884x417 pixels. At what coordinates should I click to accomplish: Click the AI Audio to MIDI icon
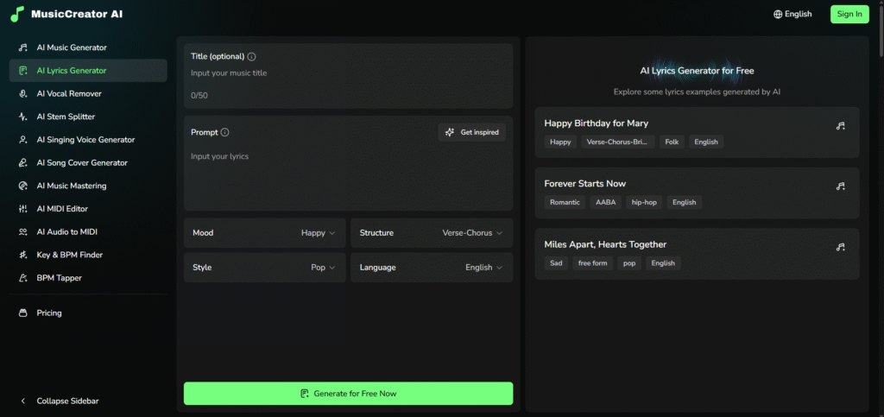coord(23,231)
